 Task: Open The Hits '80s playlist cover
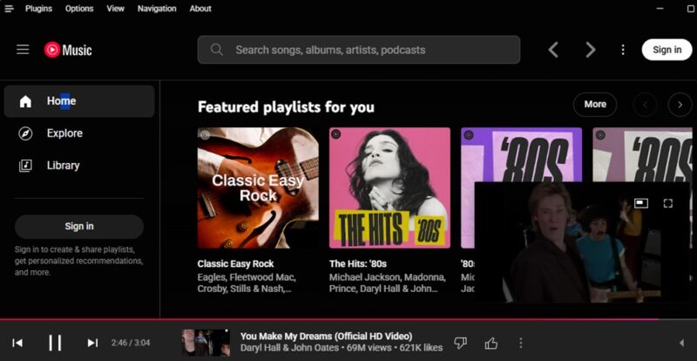(389, 187)
